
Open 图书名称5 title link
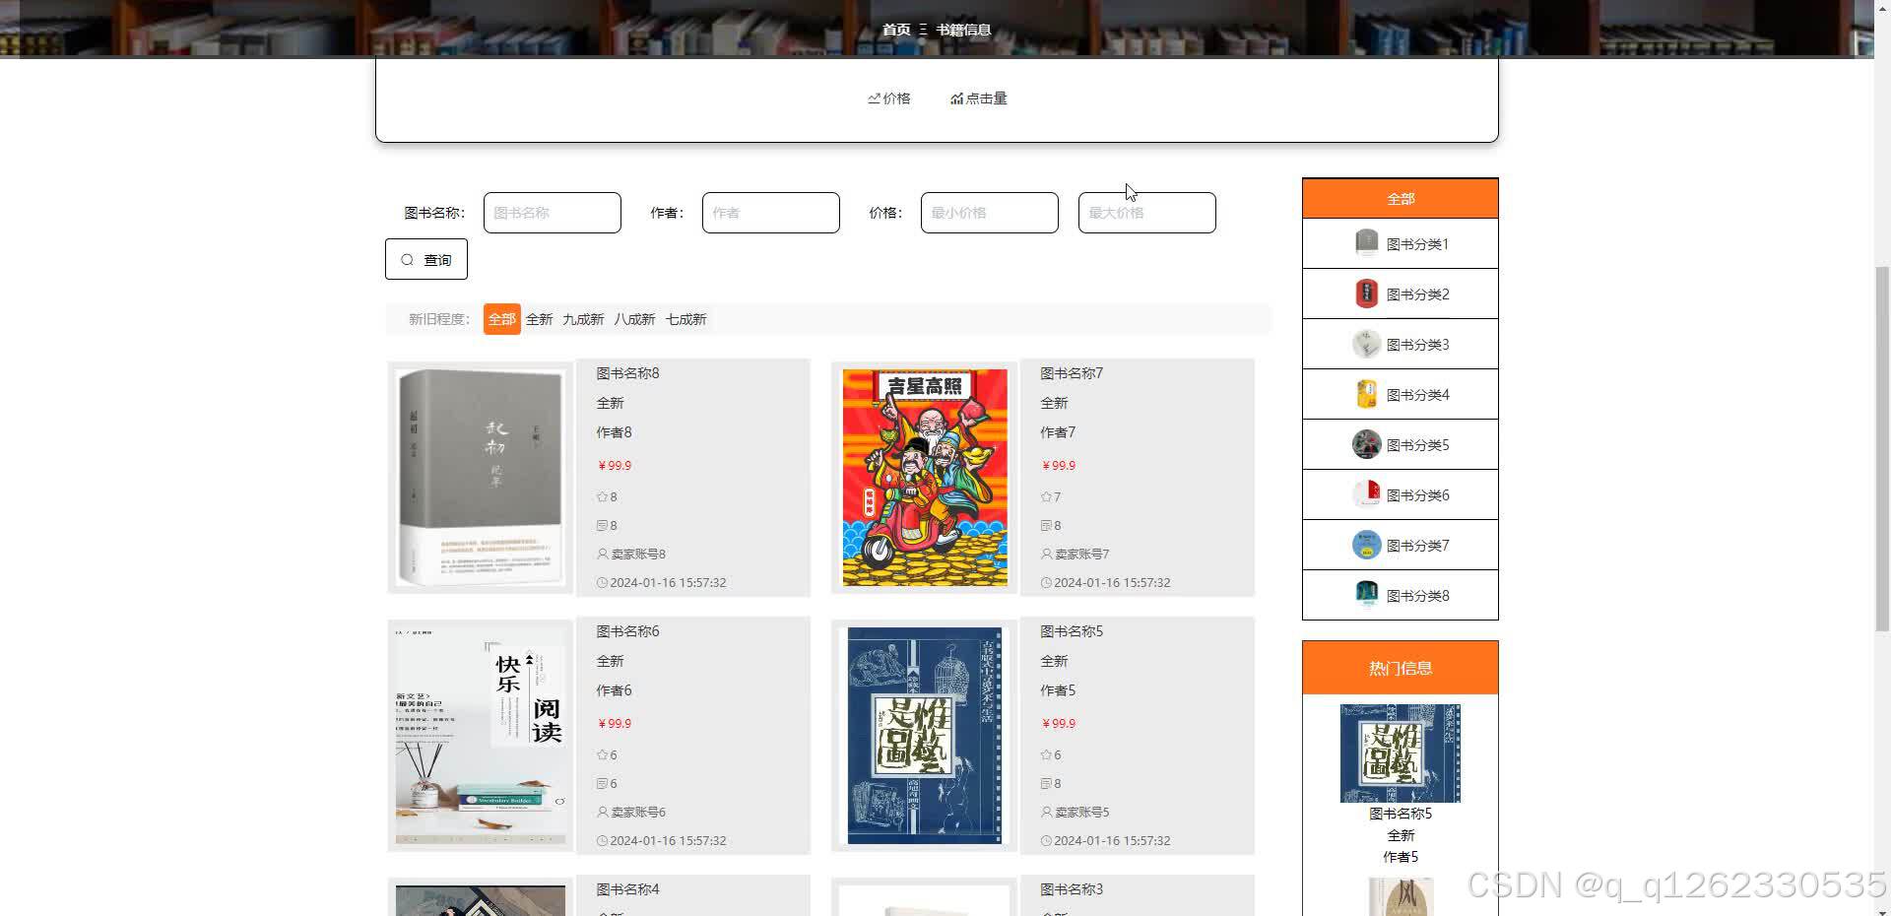point(1073,631)
